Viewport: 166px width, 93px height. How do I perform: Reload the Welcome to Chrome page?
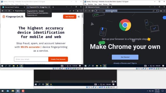click(93, 11)
